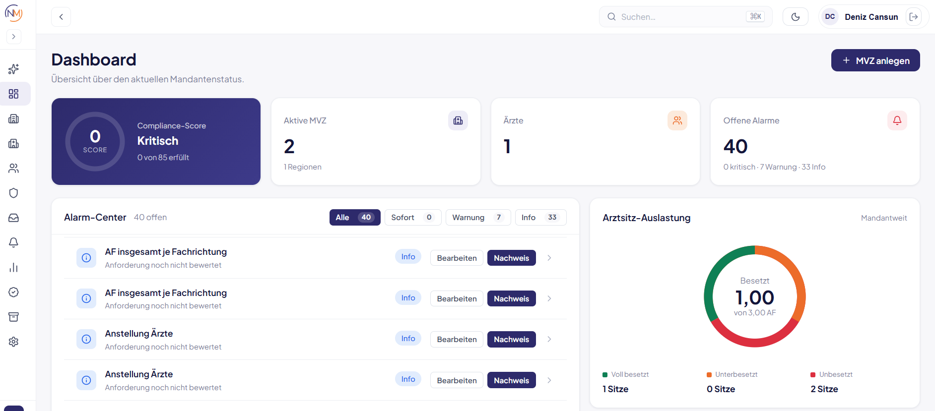Click Info badge in upper Anstellung Ärzte row
This screenshot has width=935, height=411.
tap(408, 339)
